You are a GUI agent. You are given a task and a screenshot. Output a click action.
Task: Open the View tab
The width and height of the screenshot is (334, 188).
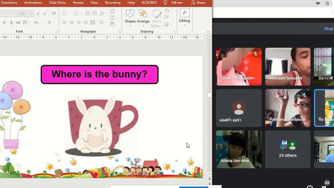coord(94,3)
